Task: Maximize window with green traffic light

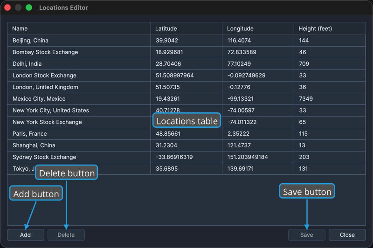Action: pyautogui.click(x=29, y=7)
